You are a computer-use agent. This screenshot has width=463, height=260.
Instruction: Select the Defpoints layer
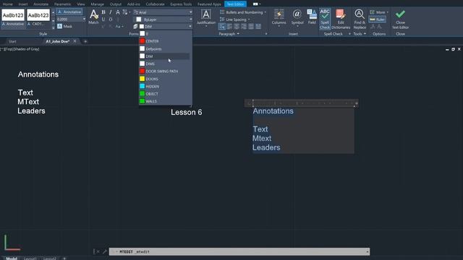coord(166,48)
